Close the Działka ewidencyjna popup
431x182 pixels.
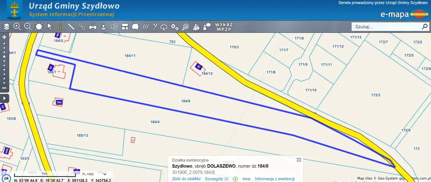[299, 160]
